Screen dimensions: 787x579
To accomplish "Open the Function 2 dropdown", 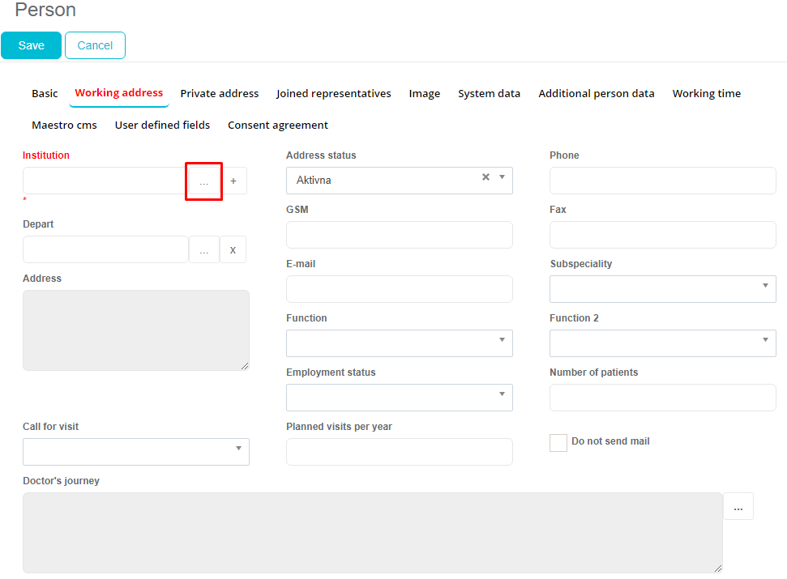I will pyautogui.click(x=662, y=343).
